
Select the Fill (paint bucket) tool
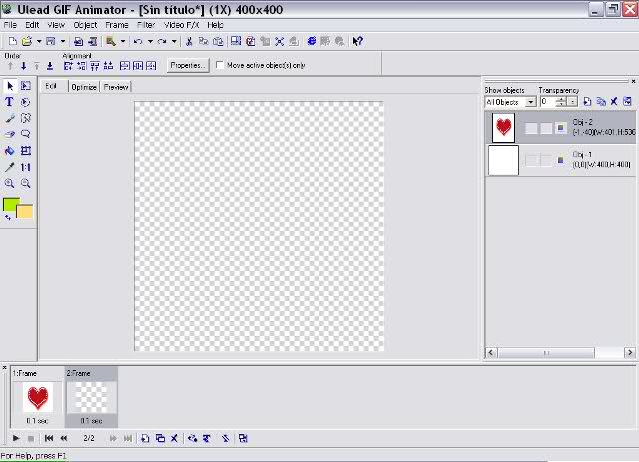point(10,151)
